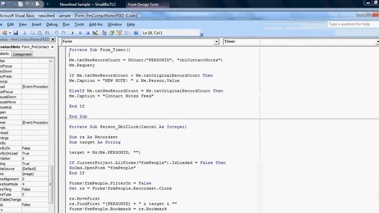The image size is (379, 213).
Task: Run the Sub with the Run arrow icon
Action: click(x=73, y=33)
